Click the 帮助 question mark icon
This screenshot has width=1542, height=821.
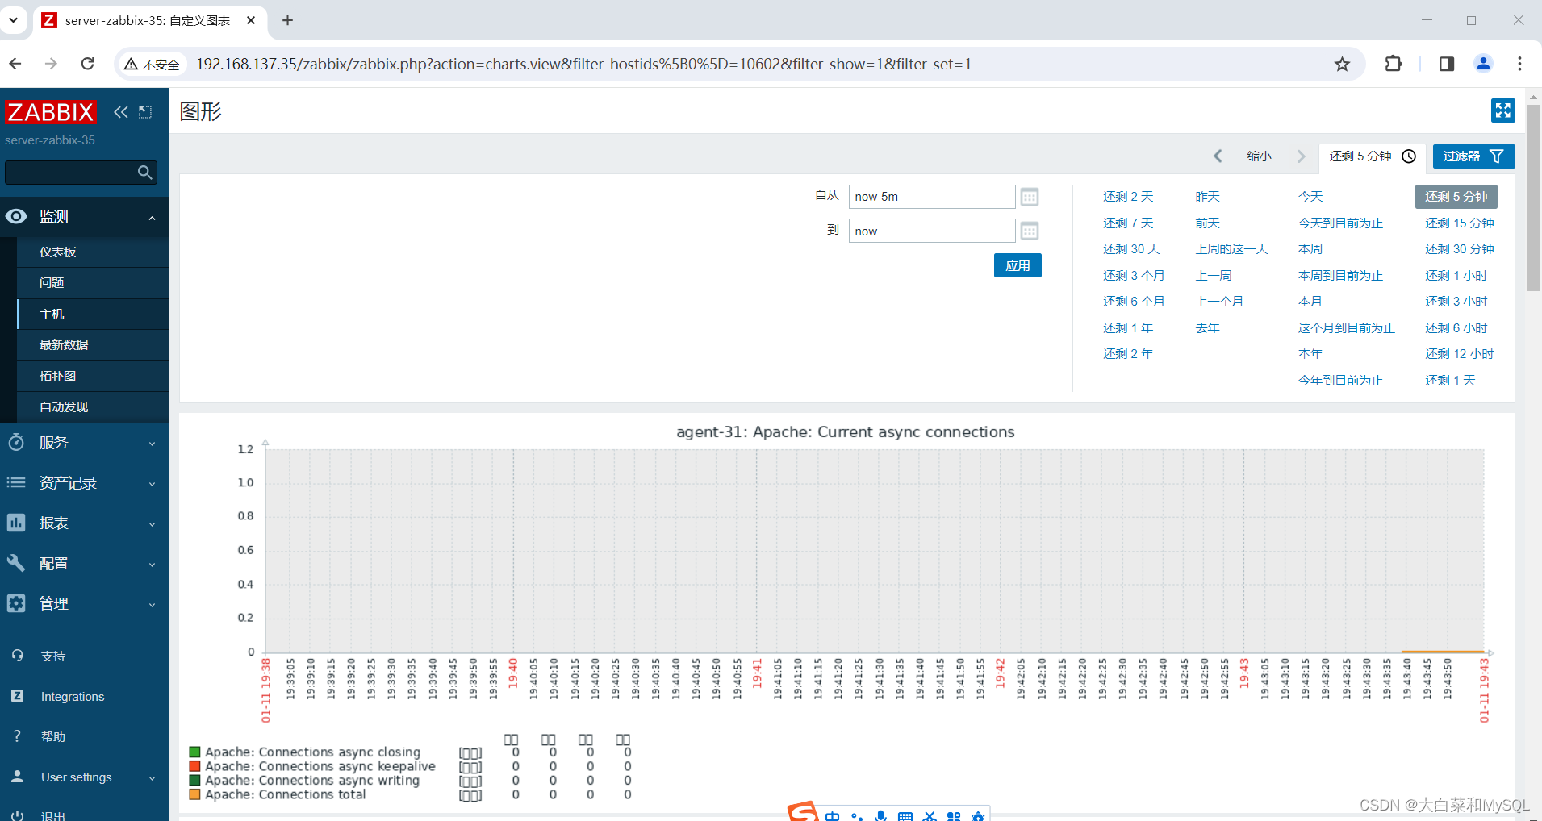(x=17, y=736)
